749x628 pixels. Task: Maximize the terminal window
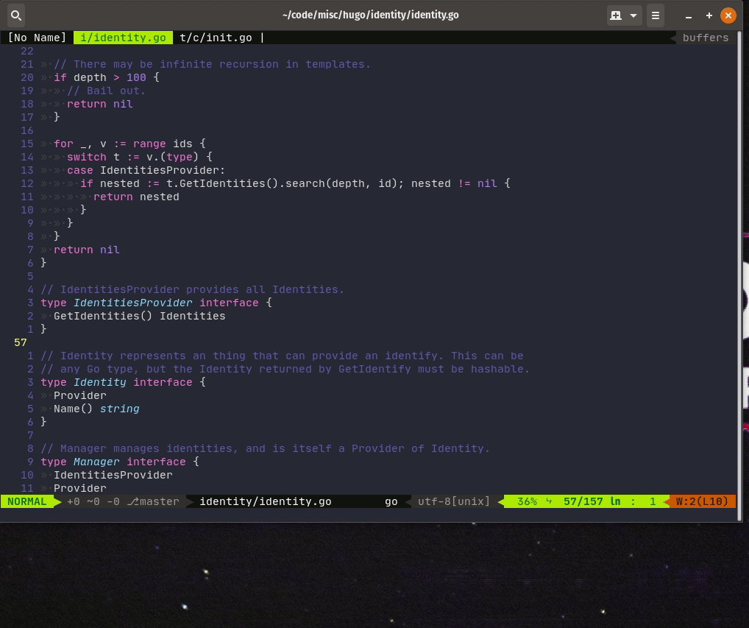pos(709,15)
